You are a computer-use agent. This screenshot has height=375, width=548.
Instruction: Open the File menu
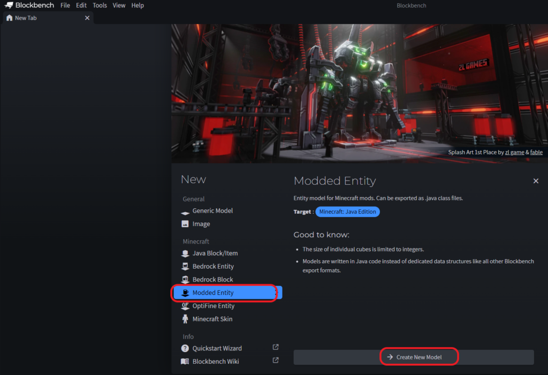point(65,5)
